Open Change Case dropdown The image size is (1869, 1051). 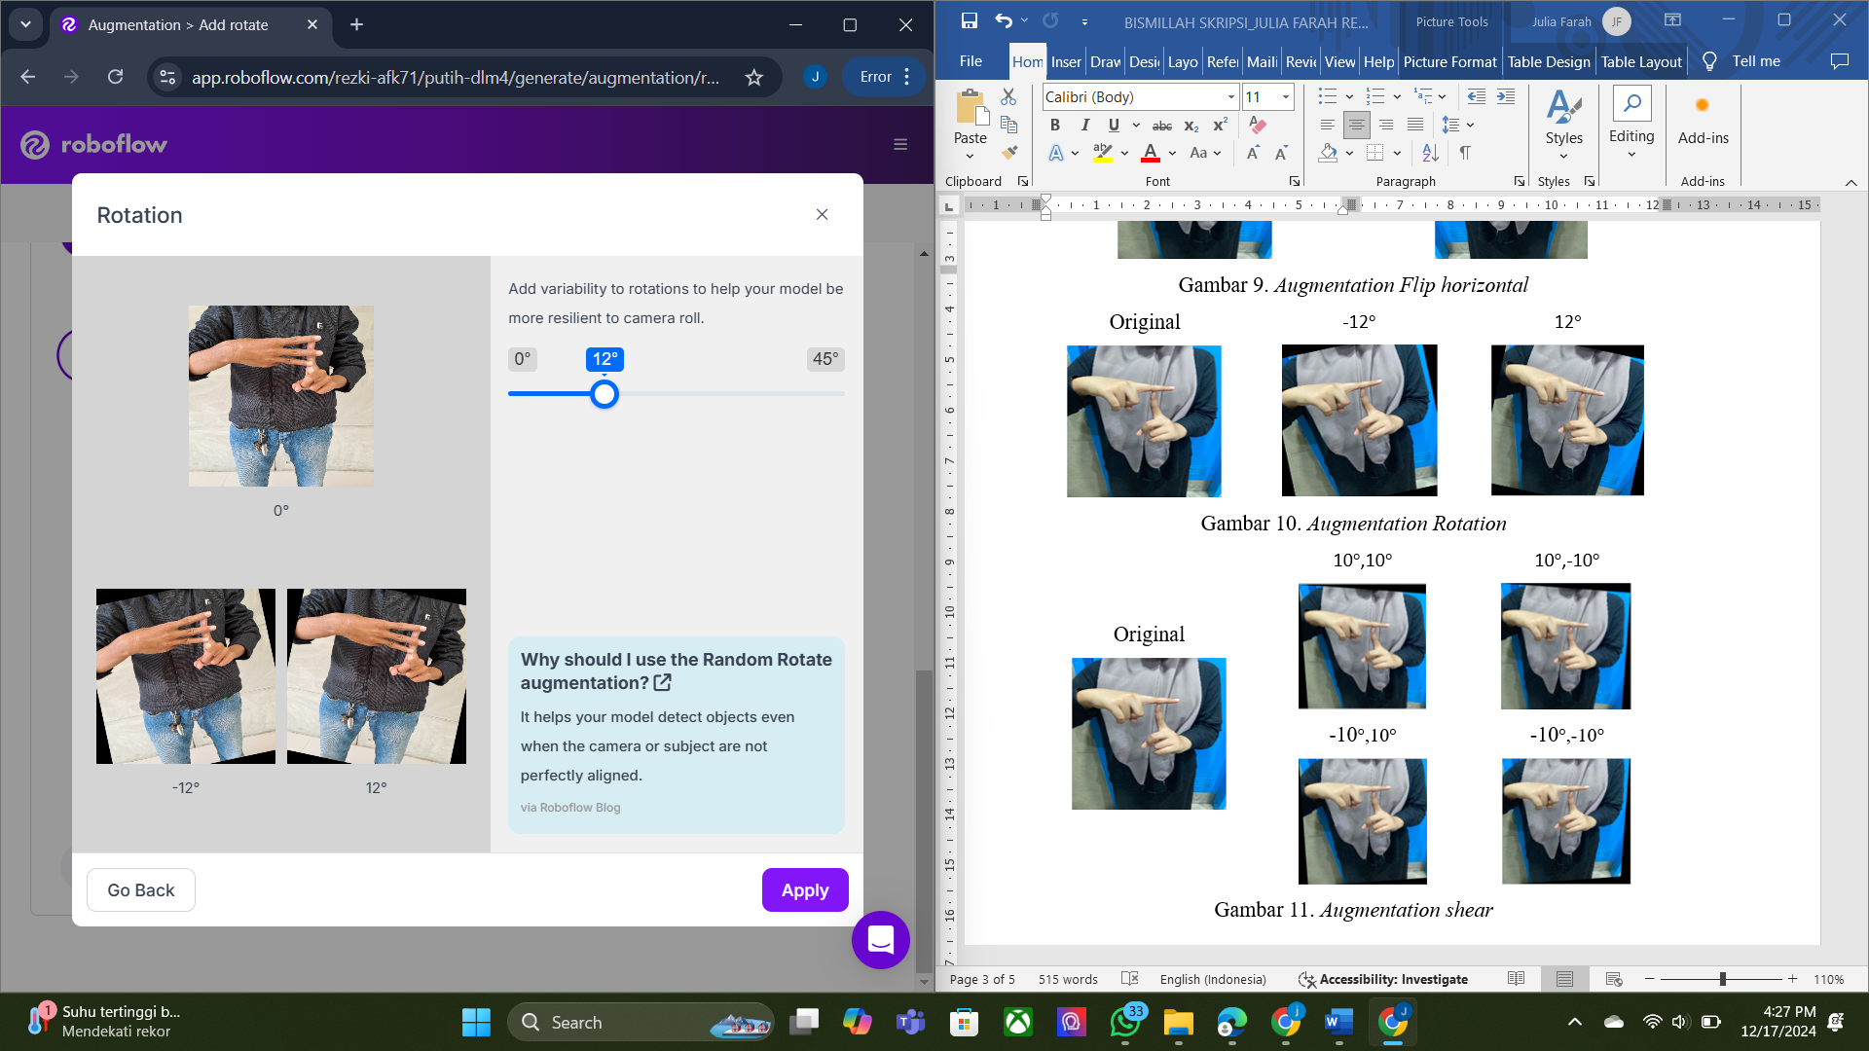(1205, 153)
